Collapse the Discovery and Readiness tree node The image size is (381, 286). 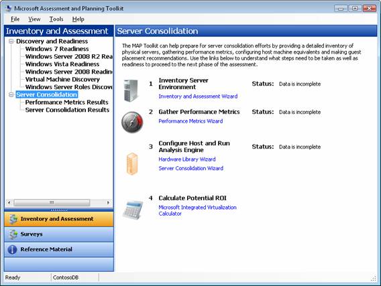coord(11,42)
